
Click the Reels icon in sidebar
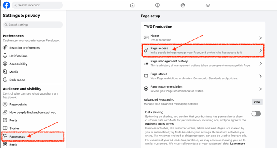[x=5, y=144]
